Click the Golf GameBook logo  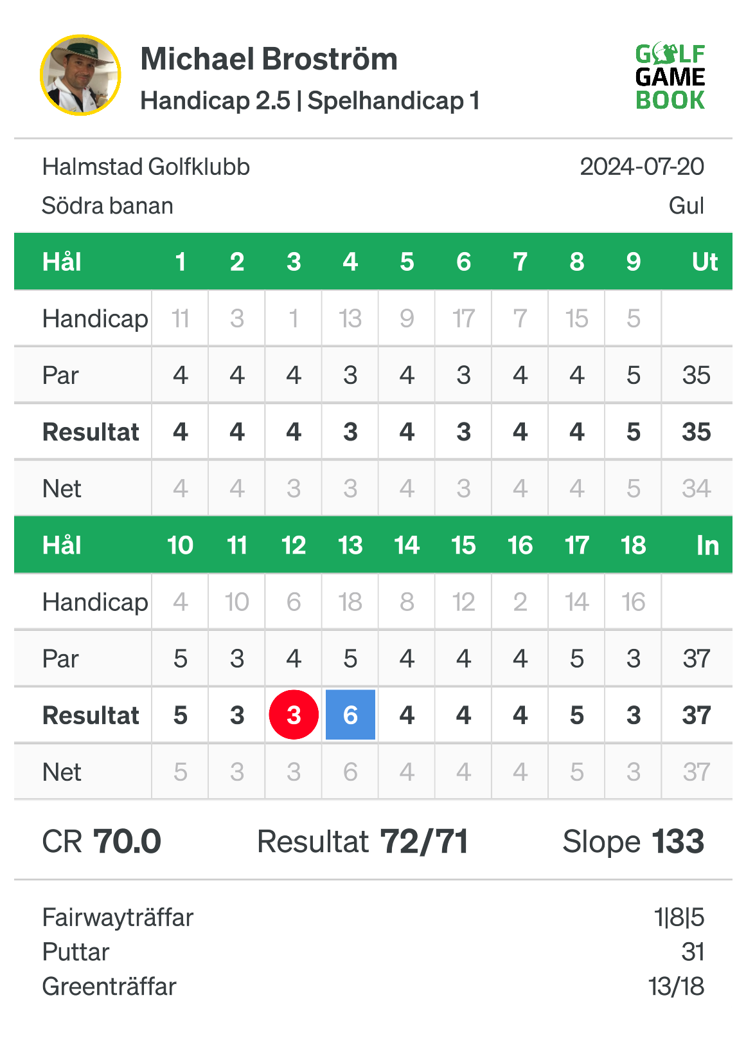click(x=670, y=77)
